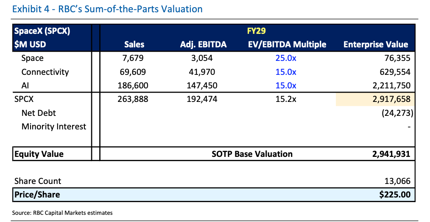
Task: Select AI sales value 186,600
Action: tap(133, 85)
